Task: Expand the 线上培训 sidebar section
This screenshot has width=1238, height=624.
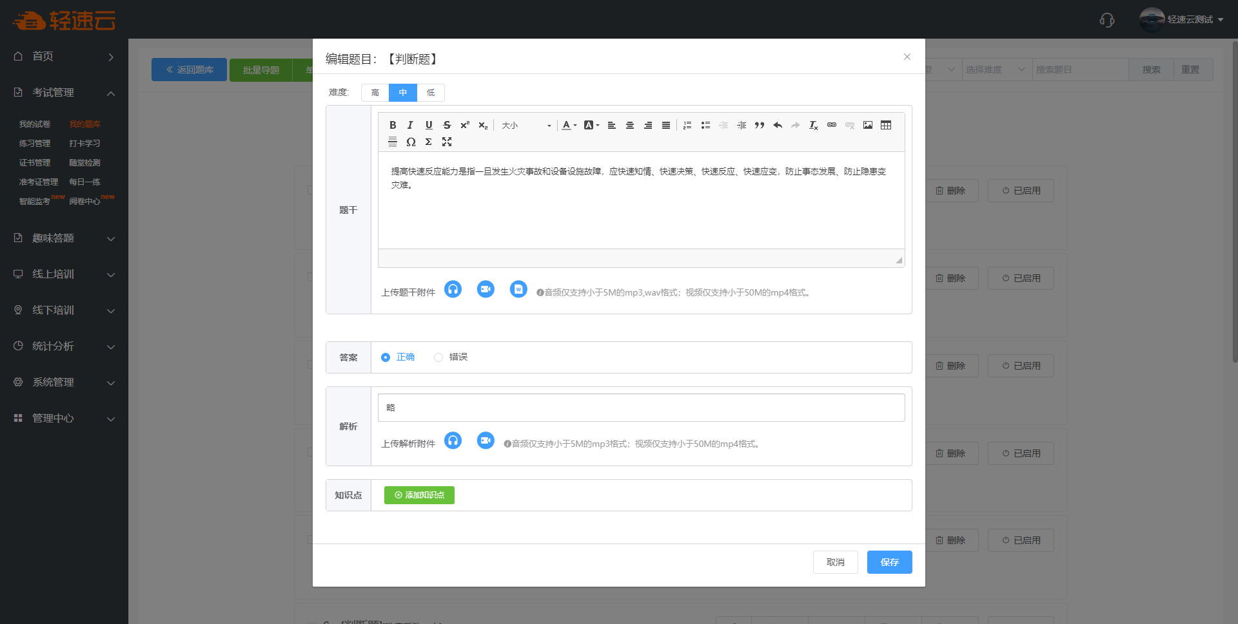Action: (64, 274)
